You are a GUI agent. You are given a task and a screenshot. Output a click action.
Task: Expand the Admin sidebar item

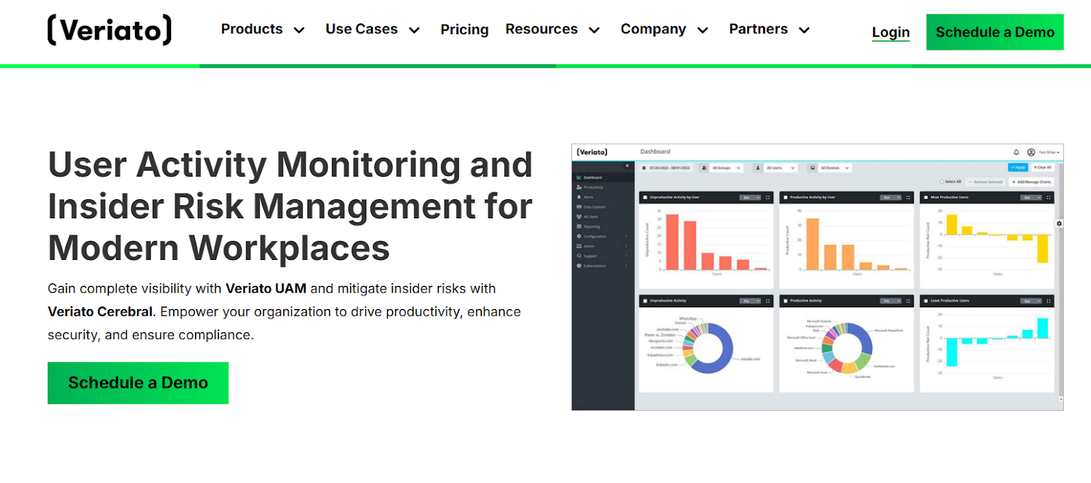click(603, 246)
